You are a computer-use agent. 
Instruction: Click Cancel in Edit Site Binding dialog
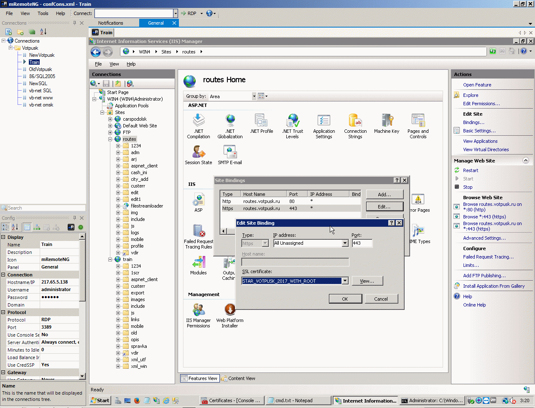pyautogui.click(x=381, y=299)
